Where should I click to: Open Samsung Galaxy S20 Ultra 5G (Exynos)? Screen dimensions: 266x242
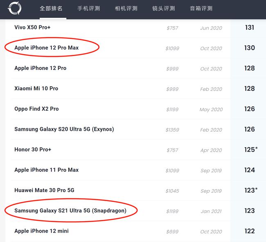click(x=64, y=129)
